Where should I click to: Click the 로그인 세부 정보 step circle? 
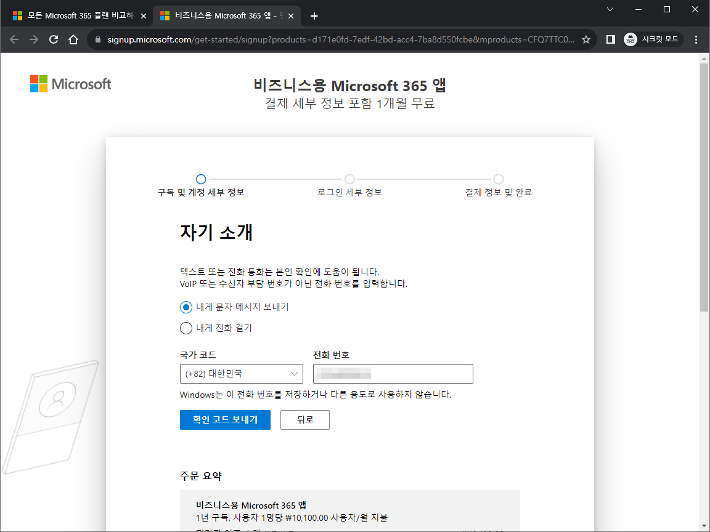tap(349, 179)
